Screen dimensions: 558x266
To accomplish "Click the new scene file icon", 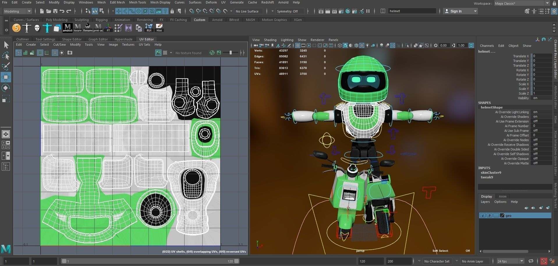I will tap(42, 11).
